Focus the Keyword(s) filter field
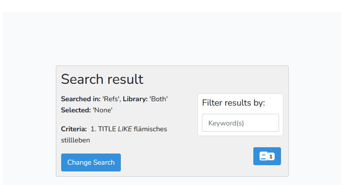 (x=240, y=123)
